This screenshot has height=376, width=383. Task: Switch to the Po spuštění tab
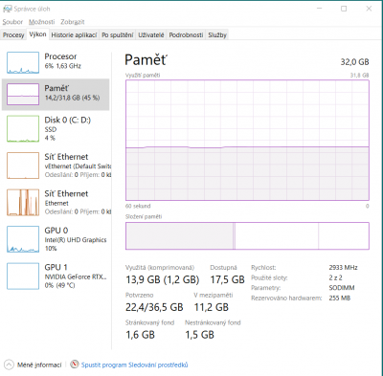pyautogui.click(x=118, y=35)
